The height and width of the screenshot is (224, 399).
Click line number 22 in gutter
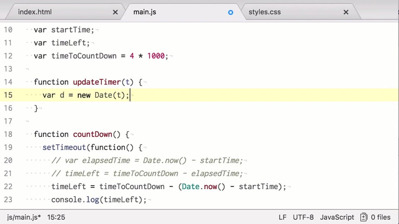(x=8, y=186)
